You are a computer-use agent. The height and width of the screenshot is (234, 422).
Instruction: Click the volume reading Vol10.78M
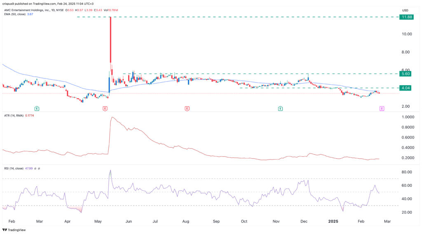(x=111, y=10)
